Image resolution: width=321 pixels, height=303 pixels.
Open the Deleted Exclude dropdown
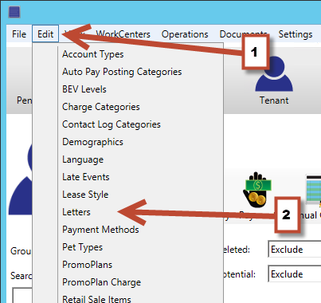pos(295,249)
